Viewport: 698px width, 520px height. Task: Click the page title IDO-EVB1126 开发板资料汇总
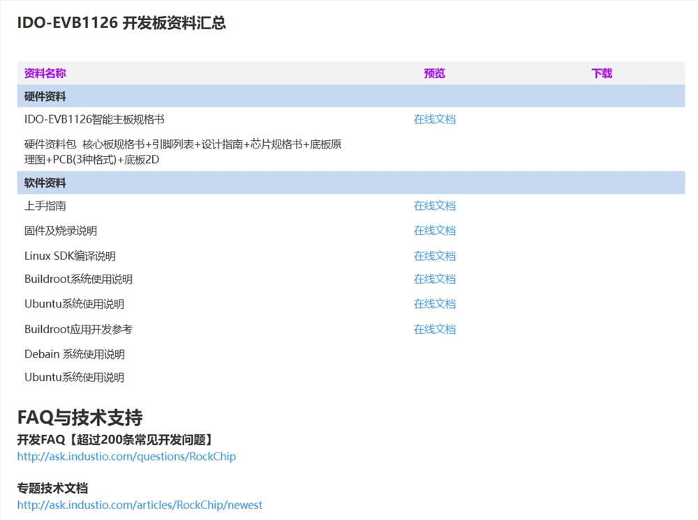121,23
